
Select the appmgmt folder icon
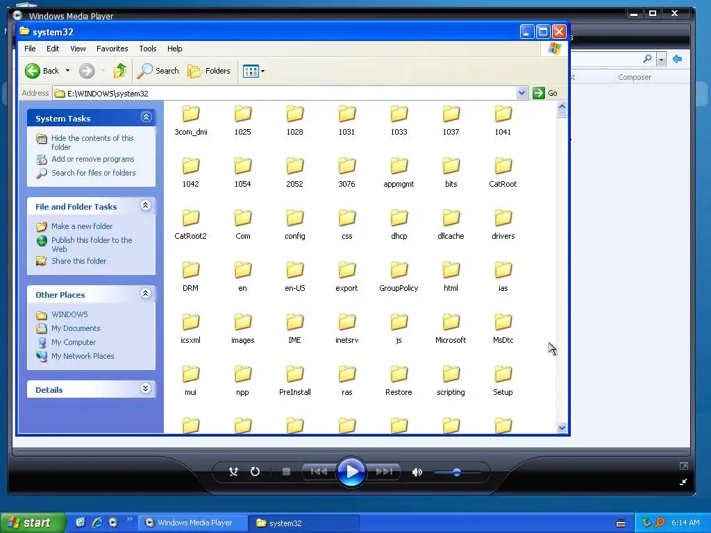pyautogui.click(x=399, y=166)
